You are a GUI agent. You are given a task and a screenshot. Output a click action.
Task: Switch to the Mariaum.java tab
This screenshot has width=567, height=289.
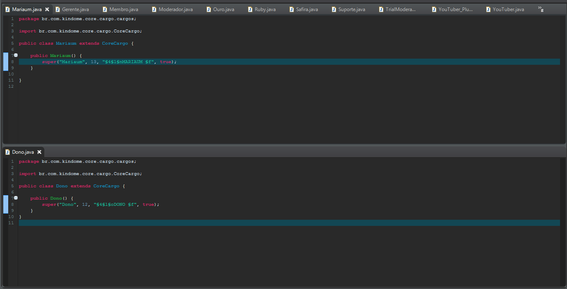click(27, 9)
